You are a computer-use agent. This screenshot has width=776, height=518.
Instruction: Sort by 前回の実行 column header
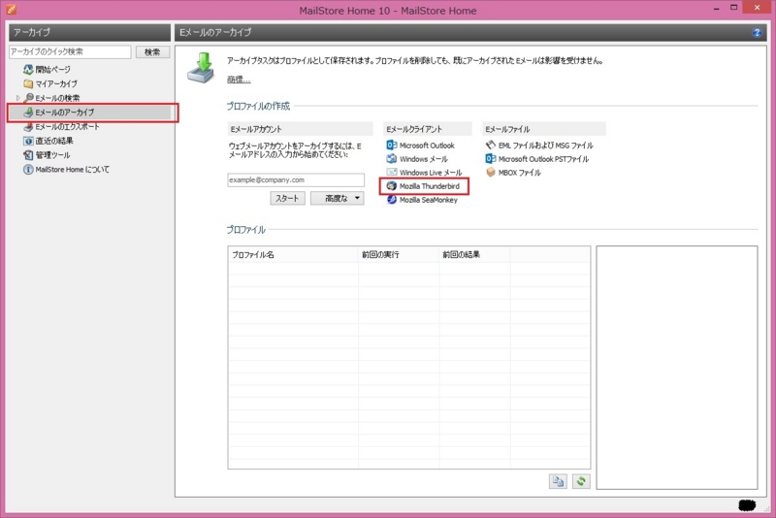(x=399, y=254)
